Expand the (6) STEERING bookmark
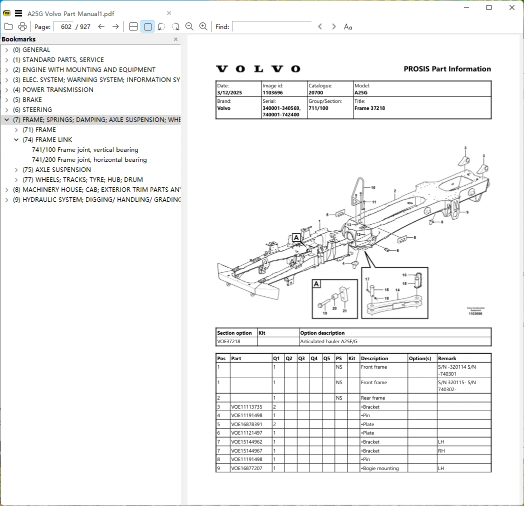The width and height of the screenshot is (524, 506). click(6, 110)
